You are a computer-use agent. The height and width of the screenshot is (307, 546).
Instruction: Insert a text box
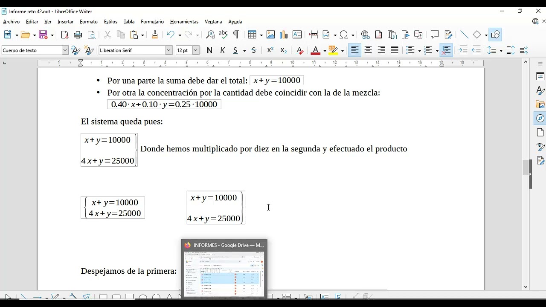(x=297, y=35)
